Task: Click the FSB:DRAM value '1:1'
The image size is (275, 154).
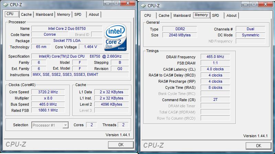Action: point(215,63)
